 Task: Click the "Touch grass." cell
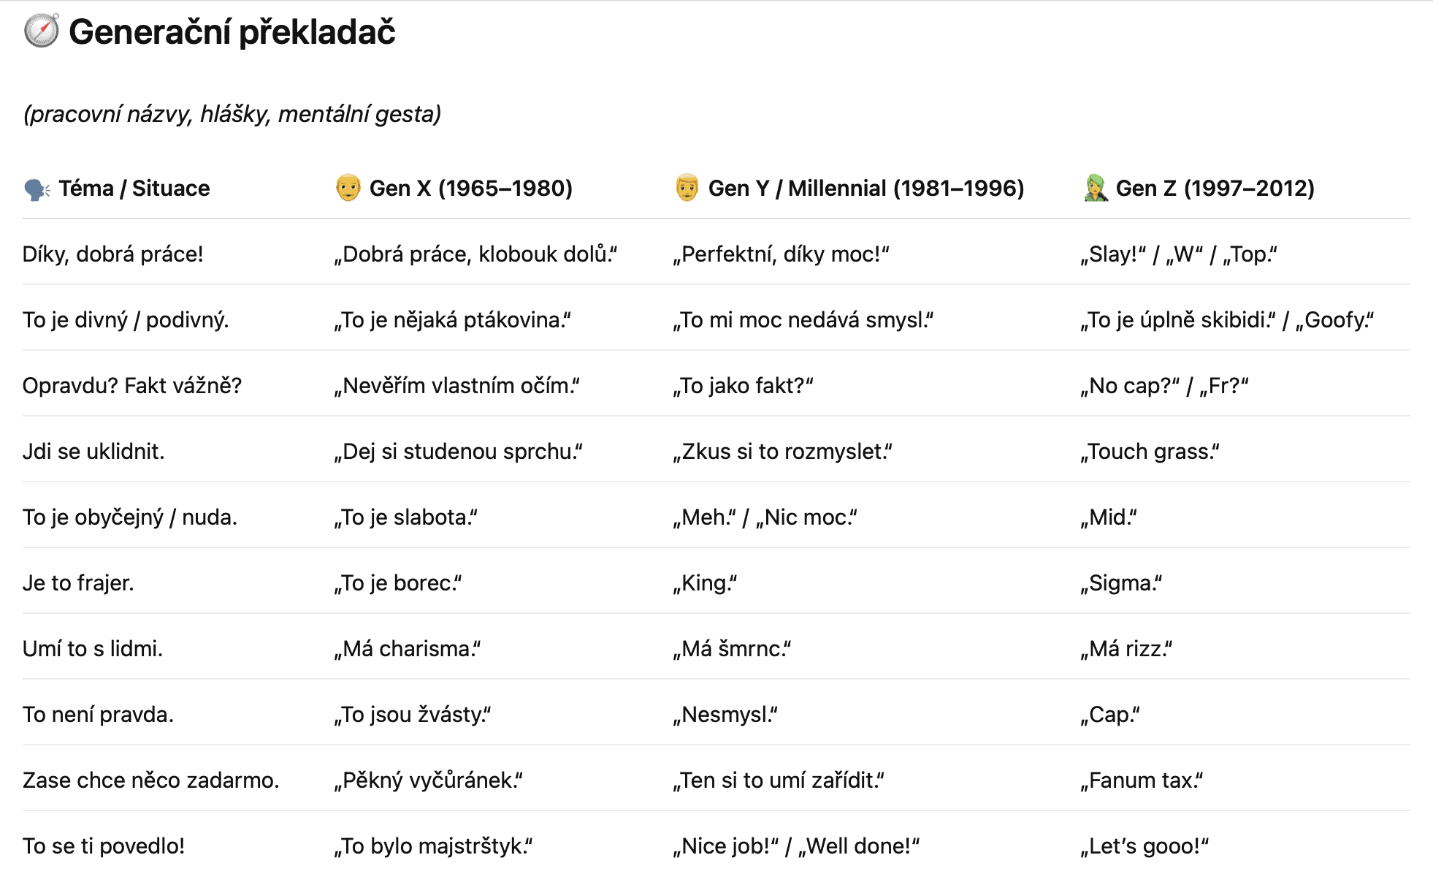coord(1150,452)
